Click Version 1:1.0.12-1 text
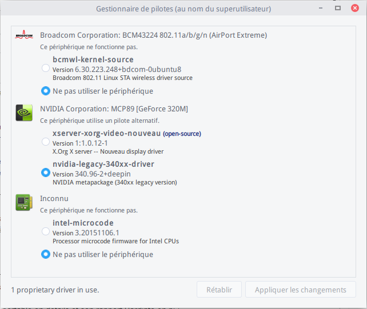 coord(80,143)
